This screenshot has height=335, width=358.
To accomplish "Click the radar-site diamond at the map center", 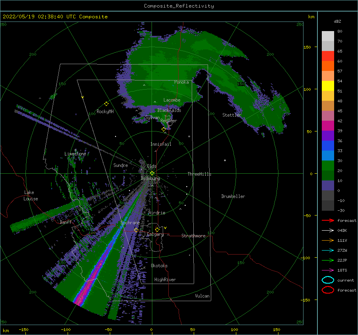I will (x=152, y=173).
